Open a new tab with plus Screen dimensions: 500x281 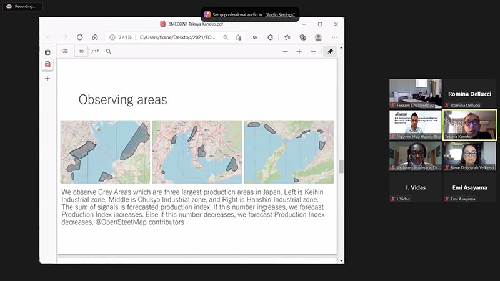pyautogui.click(x=47, y=79)
